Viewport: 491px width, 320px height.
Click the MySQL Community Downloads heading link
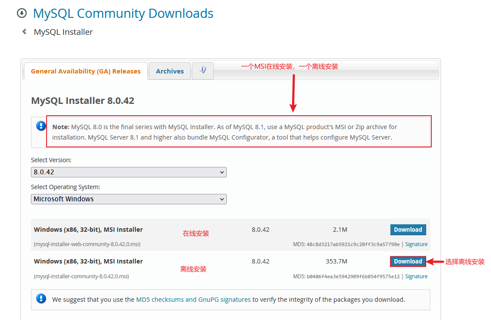(x=123, y=13)
